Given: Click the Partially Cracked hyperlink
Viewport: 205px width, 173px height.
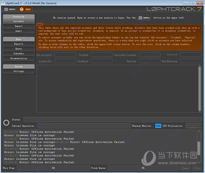Looking at the screenshot, I should coord(125,55).
